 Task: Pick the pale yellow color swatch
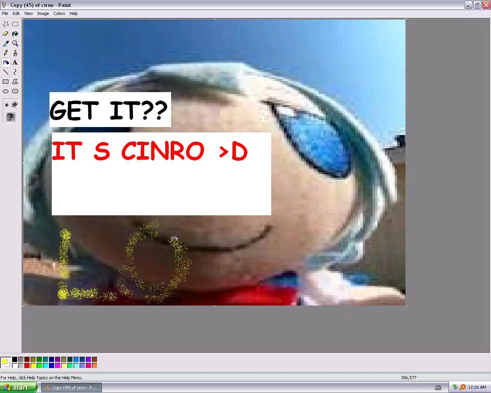[x=64, y=366]
